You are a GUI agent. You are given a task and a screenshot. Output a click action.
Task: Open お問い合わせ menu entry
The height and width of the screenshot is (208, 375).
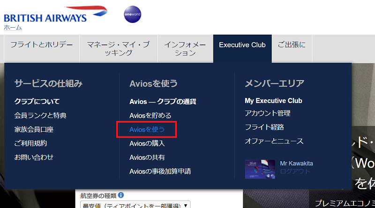(x=34, y=157)
